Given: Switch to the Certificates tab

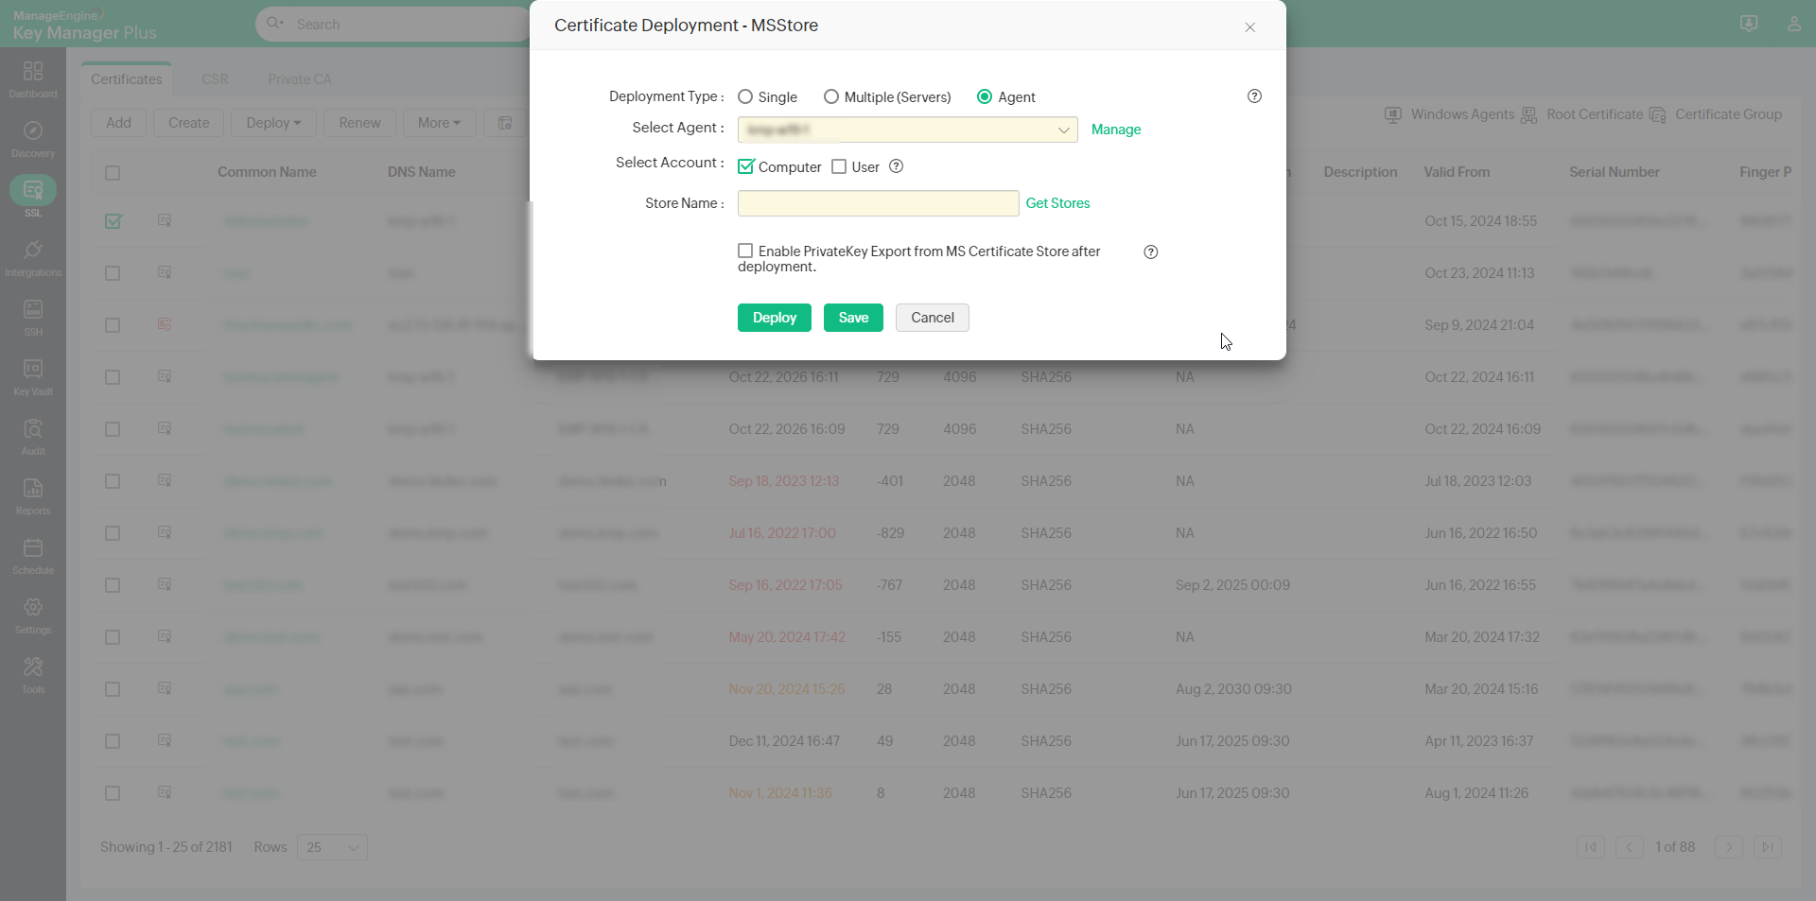Looking at the screenshot, I should pos(127,79).
